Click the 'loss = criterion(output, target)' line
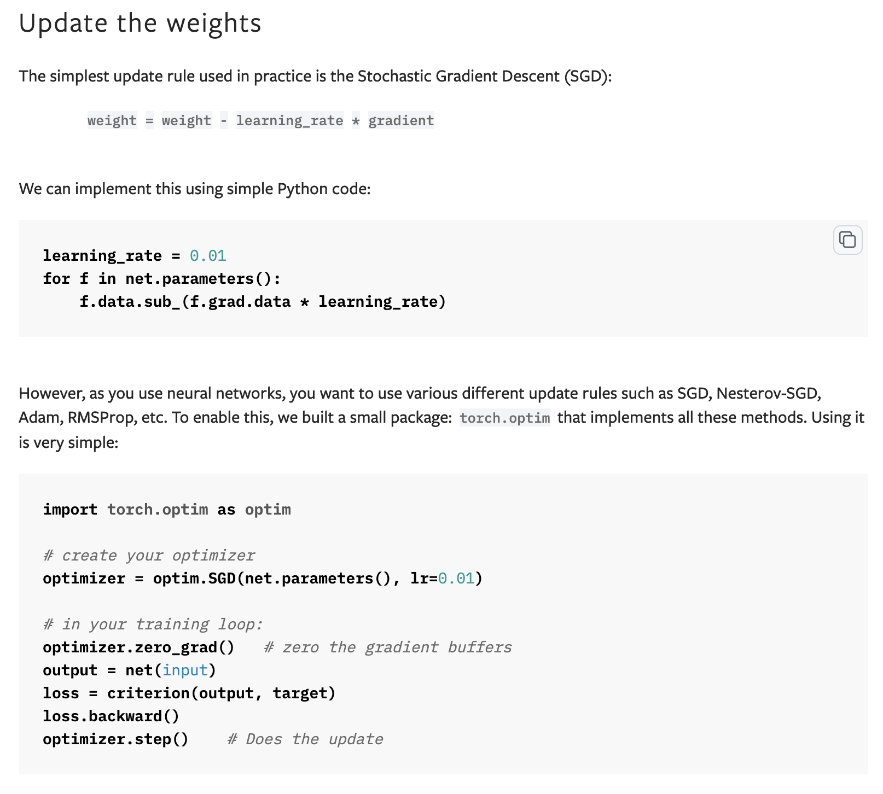The image size is (883, 794). click(189, 693)
